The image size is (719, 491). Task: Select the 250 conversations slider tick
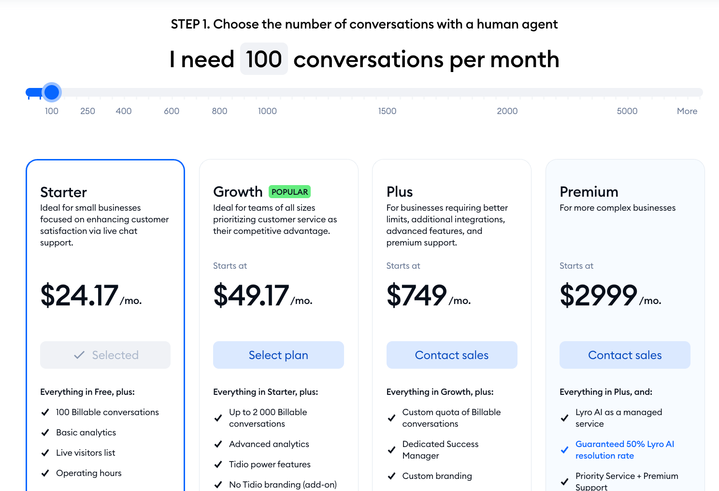click(x=87, y=111)
